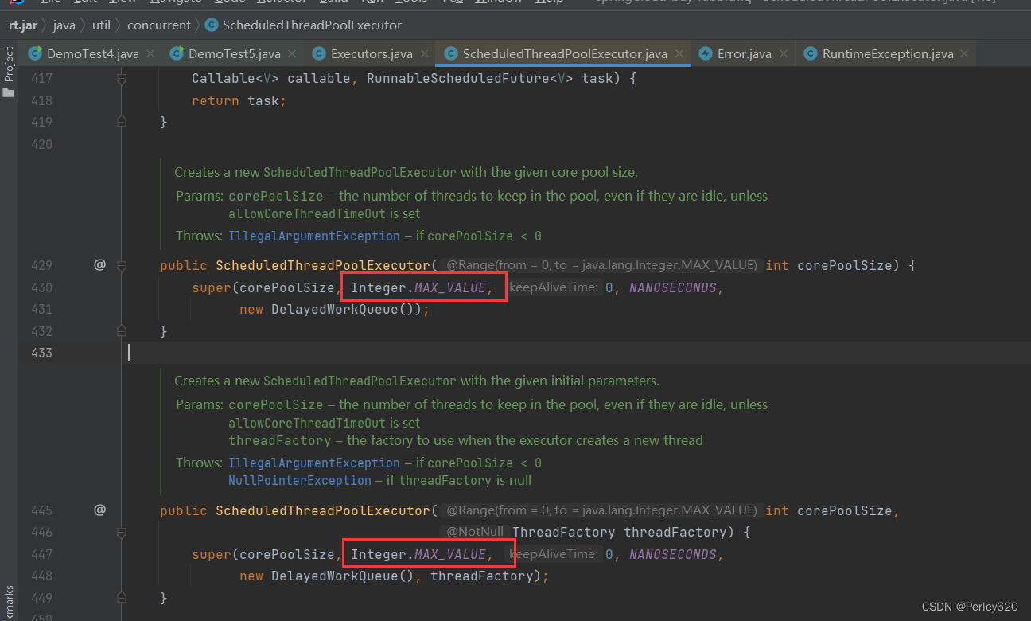The height and width of the screenshot is (621, 1031).
Task: Close the Error.java tab
Action: (x=784, y=54)
